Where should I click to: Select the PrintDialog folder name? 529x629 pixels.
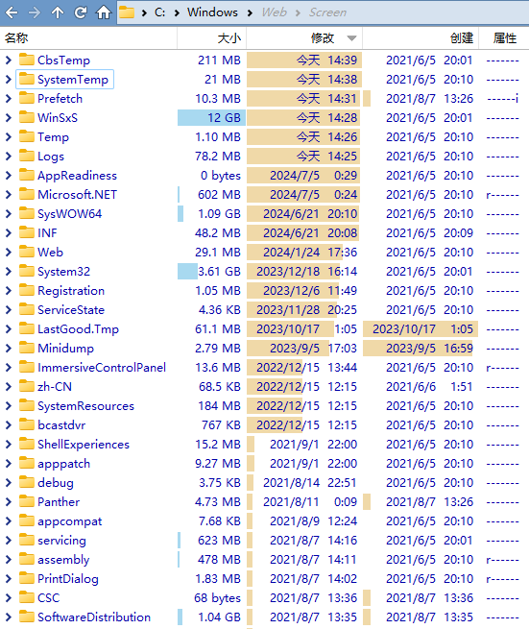68,579
